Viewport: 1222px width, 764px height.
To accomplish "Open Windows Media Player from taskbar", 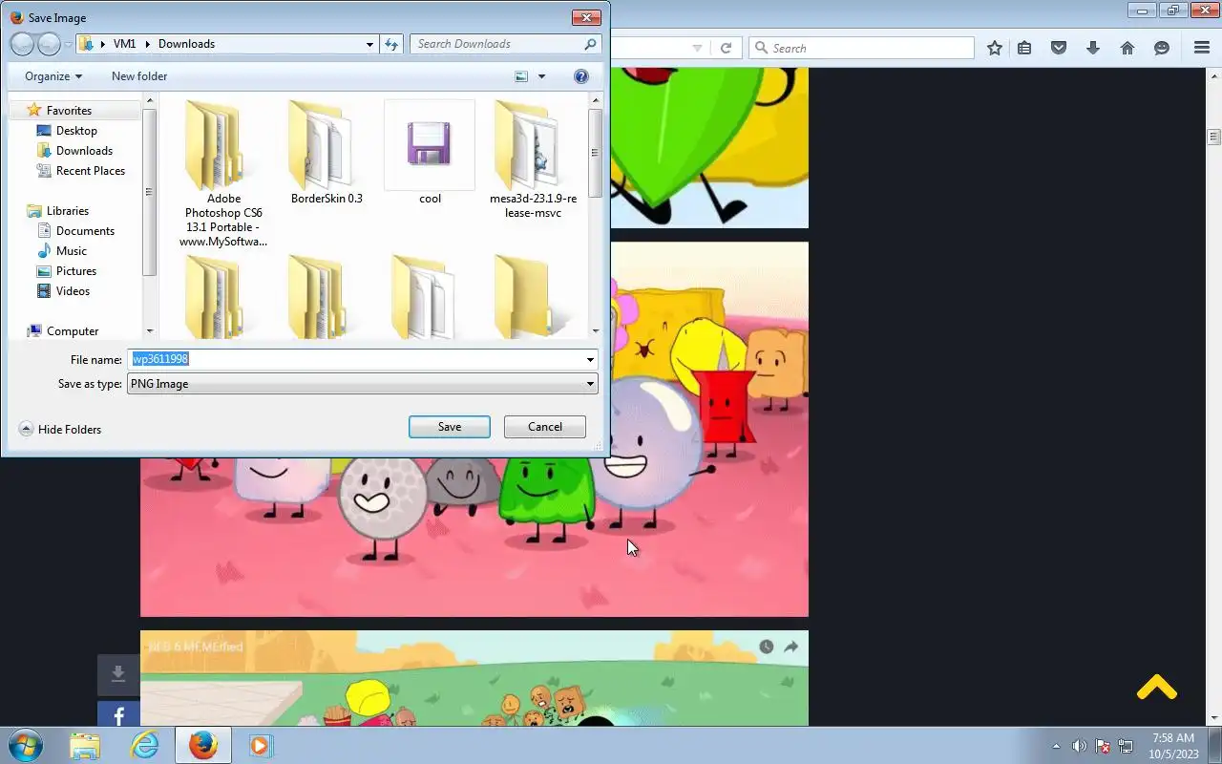I will pos(260,745).
